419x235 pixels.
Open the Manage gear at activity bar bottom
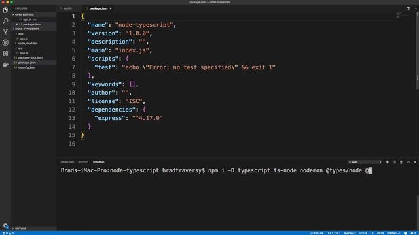click(5, 226)
